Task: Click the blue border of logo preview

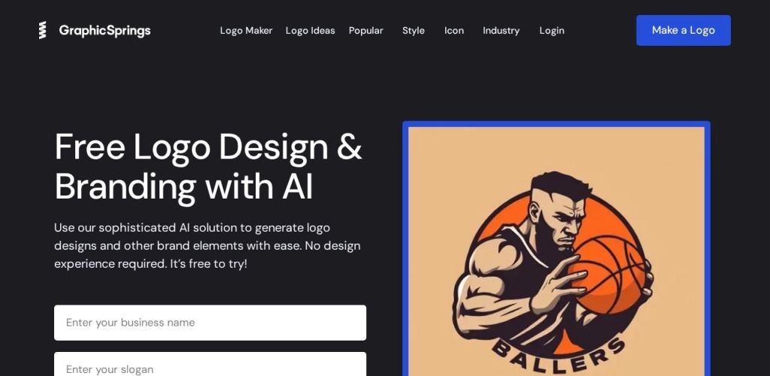Action: [x=405, y=250]
